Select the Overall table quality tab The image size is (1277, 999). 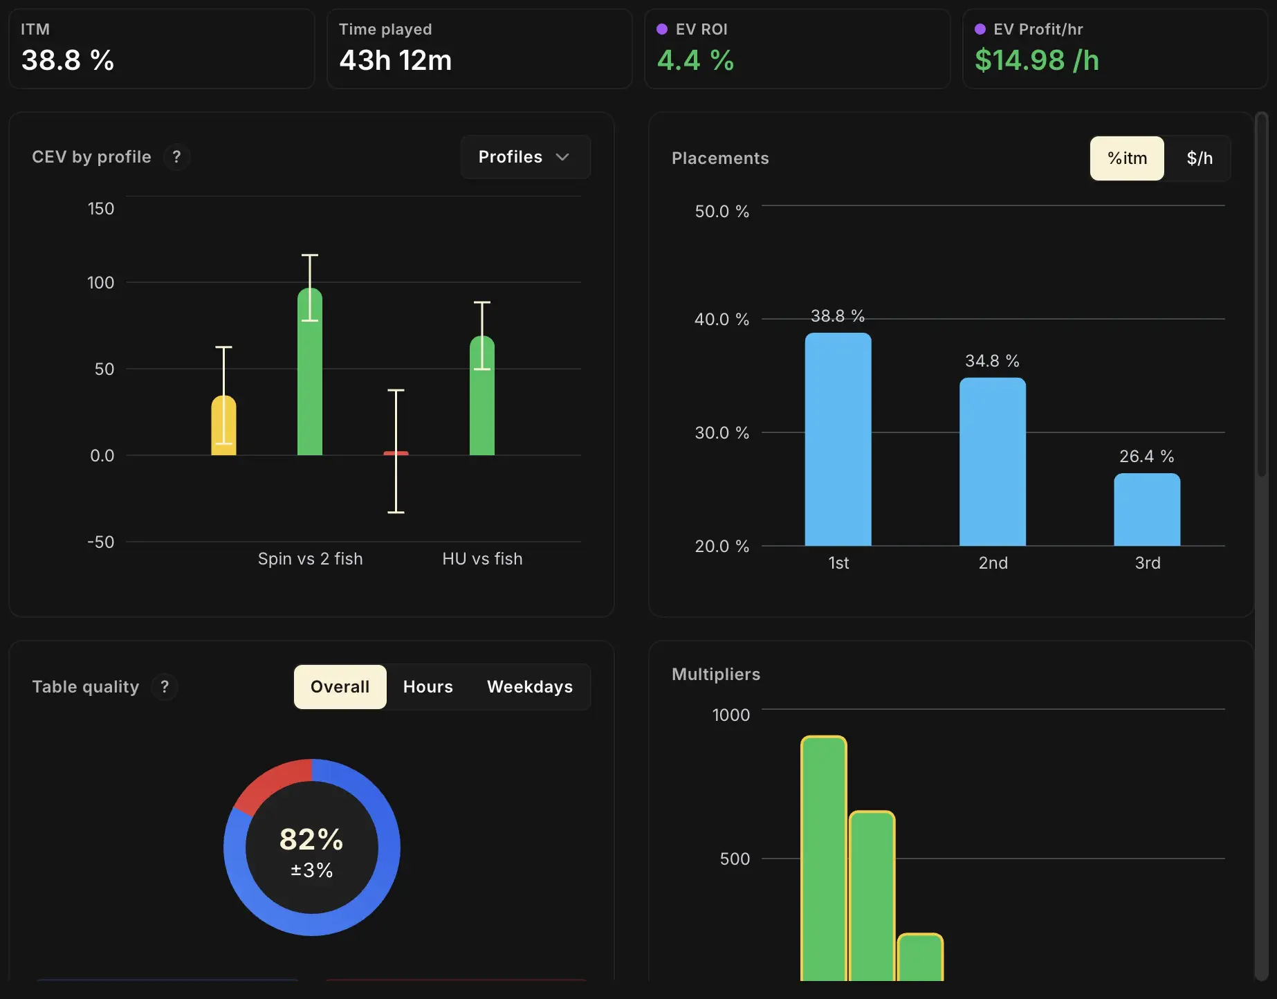(x=340, y=687)
